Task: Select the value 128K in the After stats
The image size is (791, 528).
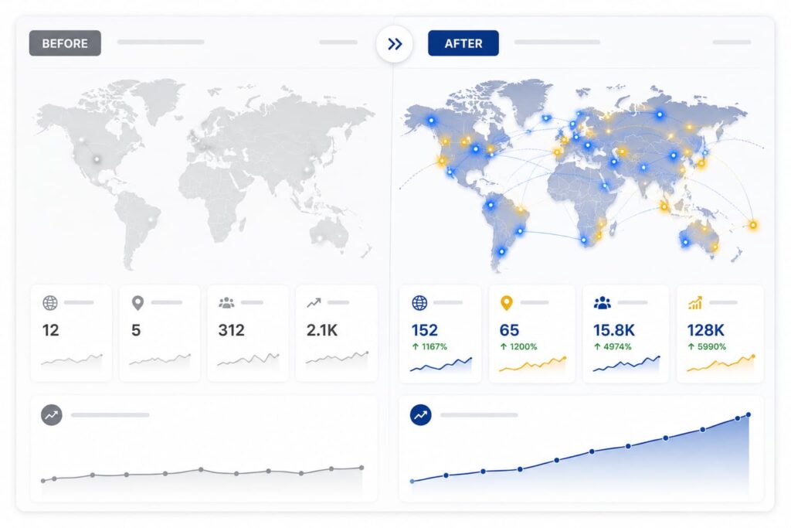Action: pyautogui.click(x=706, y=330)
